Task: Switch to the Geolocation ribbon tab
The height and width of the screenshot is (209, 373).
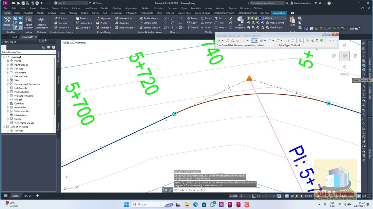Action: click(279, 13)
